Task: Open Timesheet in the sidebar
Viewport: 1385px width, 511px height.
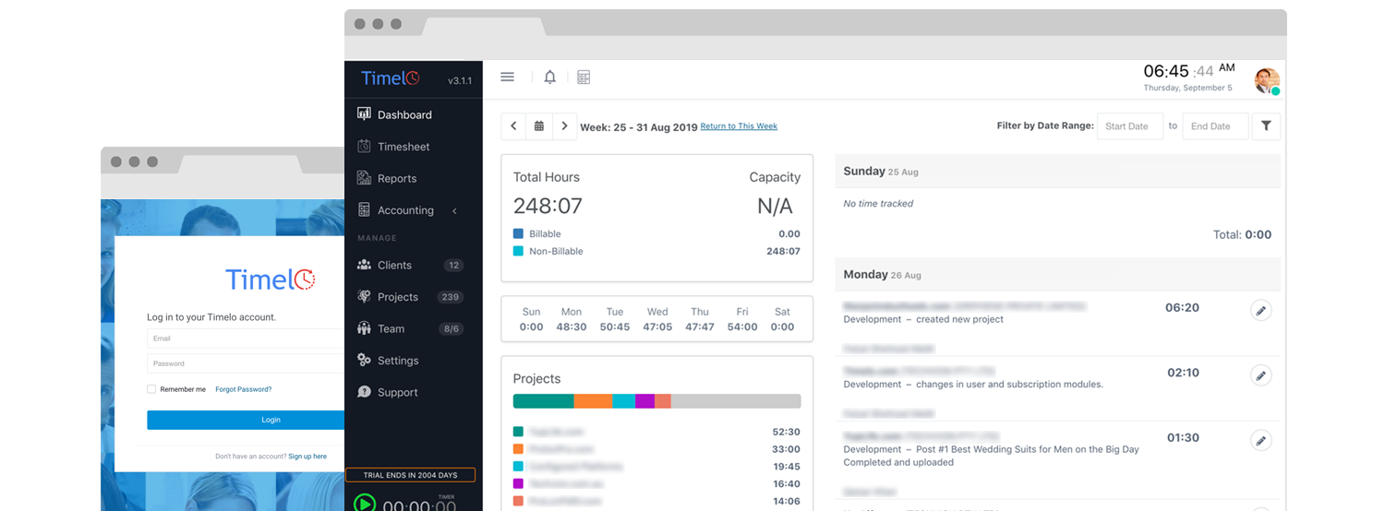Action: coord(403,147)
